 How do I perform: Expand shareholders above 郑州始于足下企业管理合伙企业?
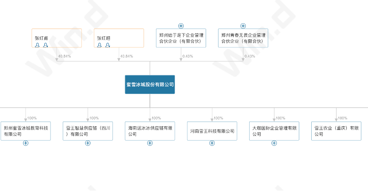pos(181,26)
